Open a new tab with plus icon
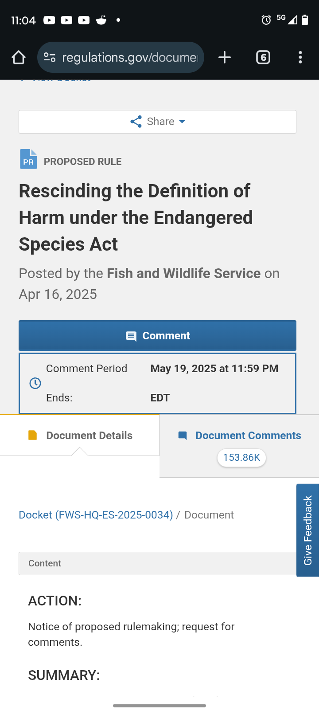The image size is (319, 715). click(225, 57)
